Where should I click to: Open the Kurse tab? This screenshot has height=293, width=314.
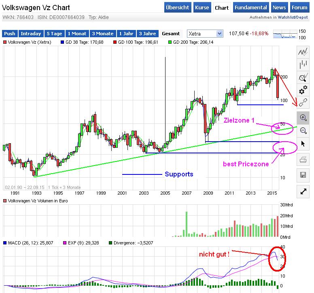click(202, 7)
